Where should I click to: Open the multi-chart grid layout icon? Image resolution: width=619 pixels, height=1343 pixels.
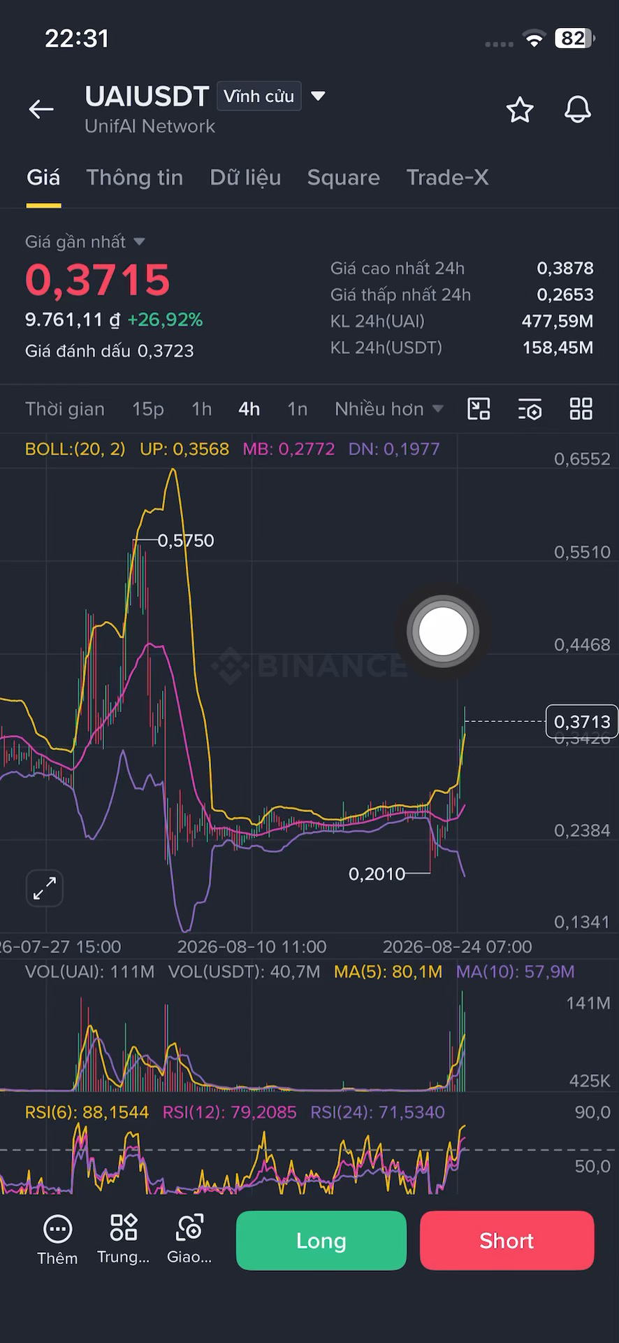(581, 408)
